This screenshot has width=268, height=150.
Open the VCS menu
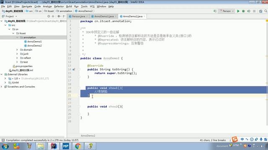coord(92,7)
